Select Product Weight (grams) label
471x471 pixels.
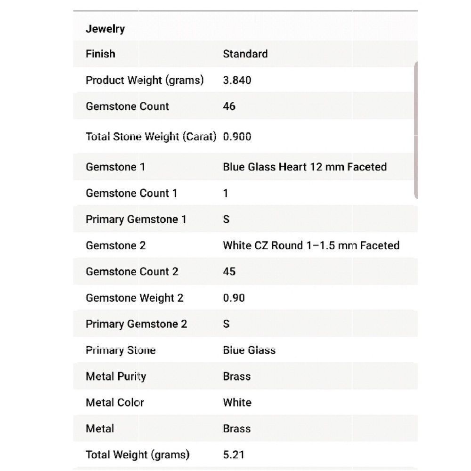point(145,80)
